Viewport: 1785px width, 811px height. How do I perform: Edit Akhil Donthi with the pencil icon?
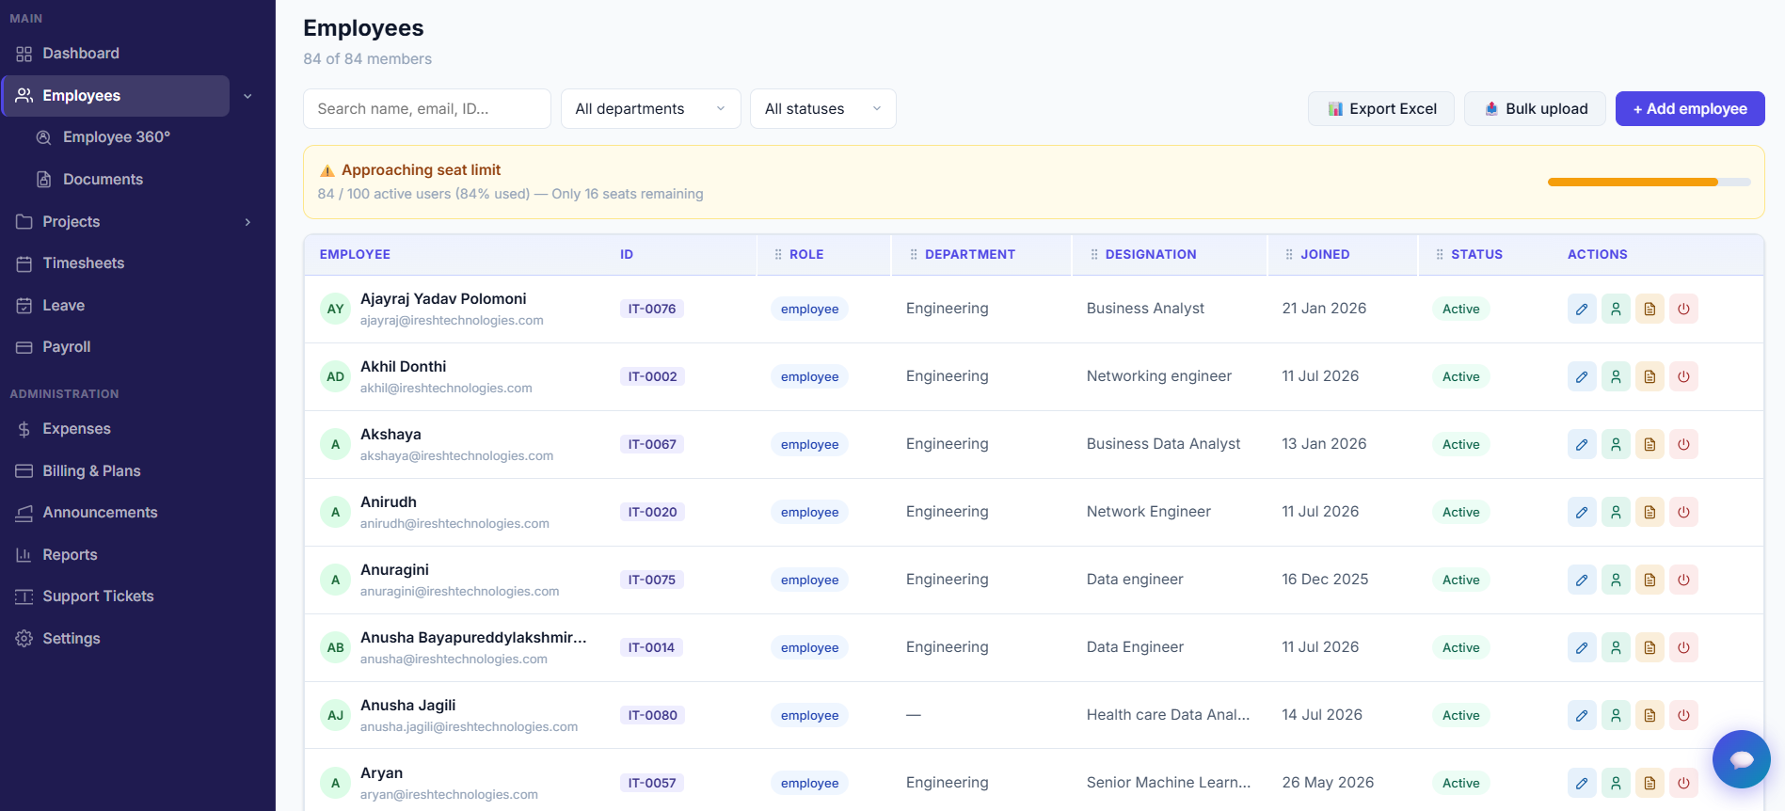pyautogui.click(x=1582, y=376)
